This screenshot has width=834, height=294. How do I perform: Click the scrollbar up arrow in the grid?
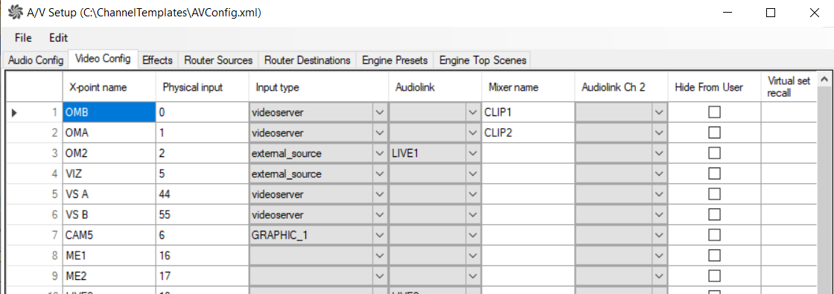click(x=825, y=80)
